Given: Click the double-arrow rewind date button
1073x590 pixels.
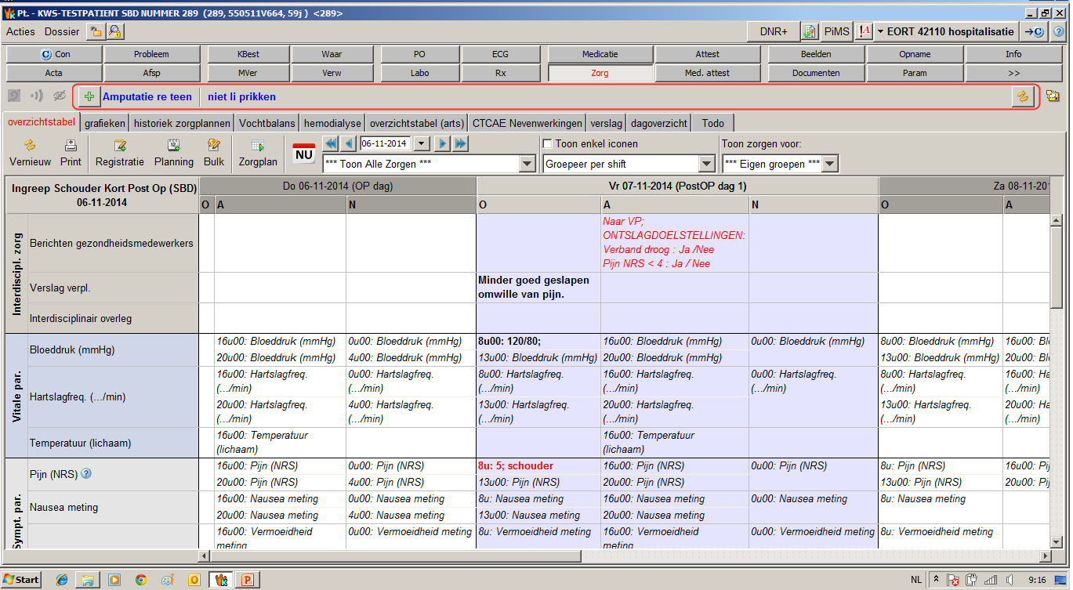Looking at the screenshot, I should (x=331, y=143).
